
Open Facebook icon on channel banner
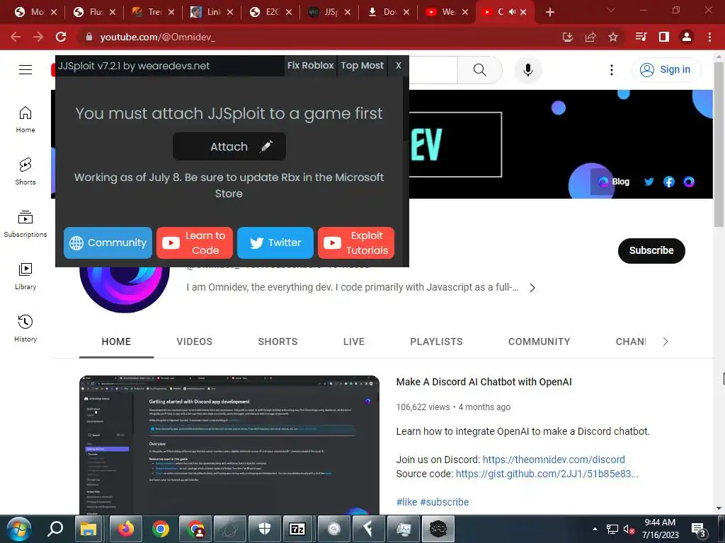(668, 182)
